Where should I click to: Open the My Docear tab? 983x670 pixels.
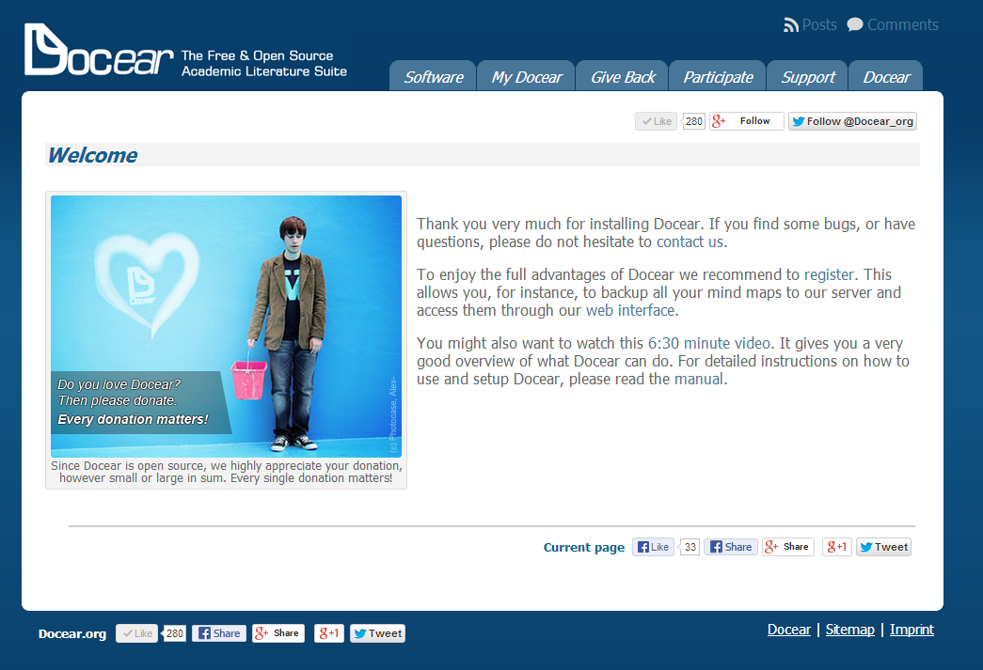pyautogui.click(x=527, y=76)
